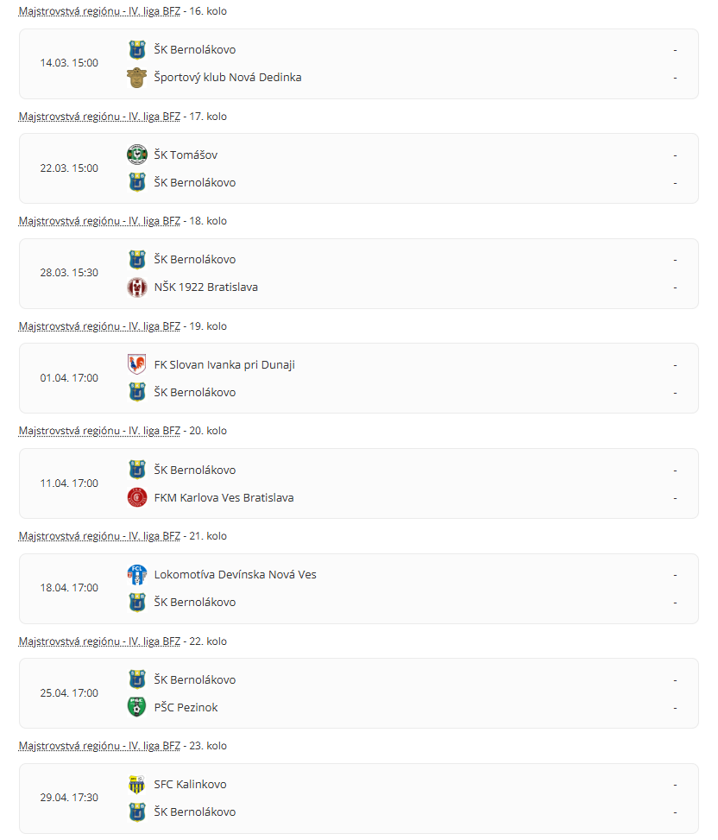Click the FKM Karlova Ves Bratislava crest
The width and height of the screenshot is (718, 840).
(x=137, y=497)
